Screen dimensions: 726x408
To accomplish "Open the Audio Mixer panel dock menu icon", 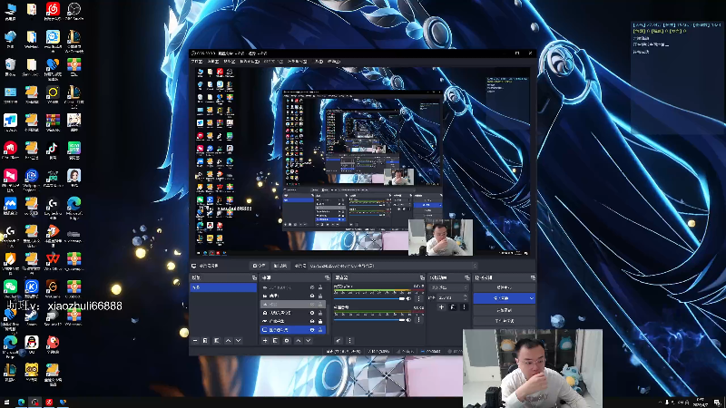I will click(422, 277).
